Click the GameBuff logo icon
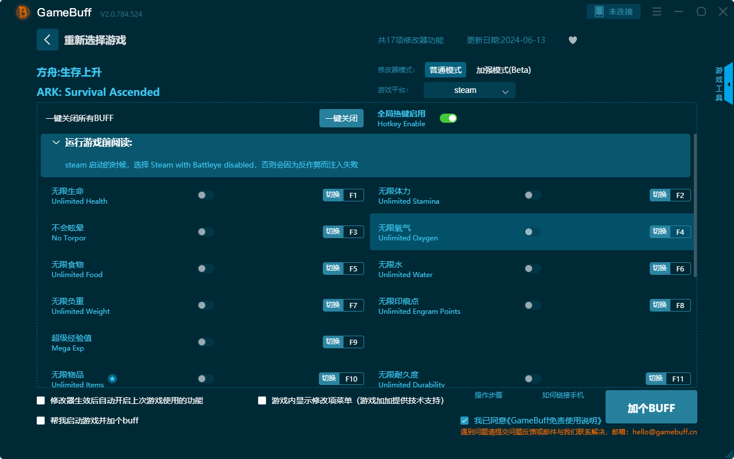 [x=23, y=12]
